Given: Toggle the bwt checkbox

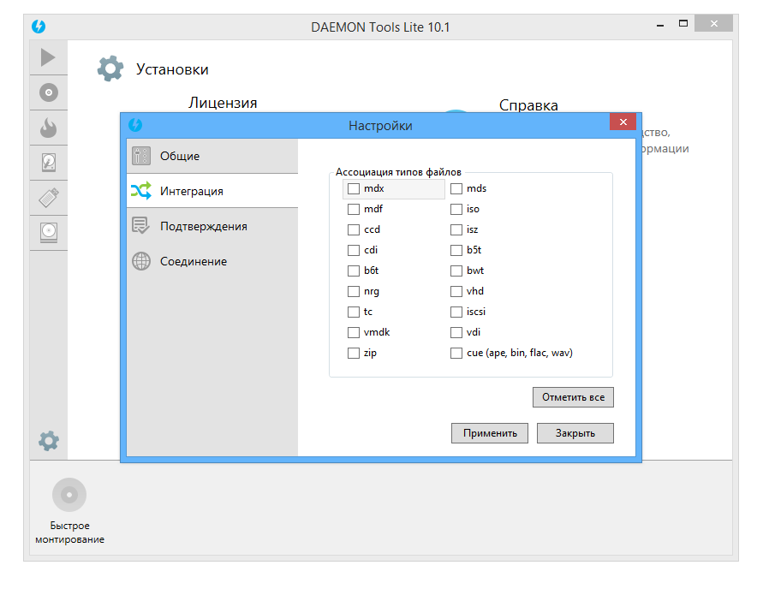Looking at the screenshot, I should (x=456, y=271).
